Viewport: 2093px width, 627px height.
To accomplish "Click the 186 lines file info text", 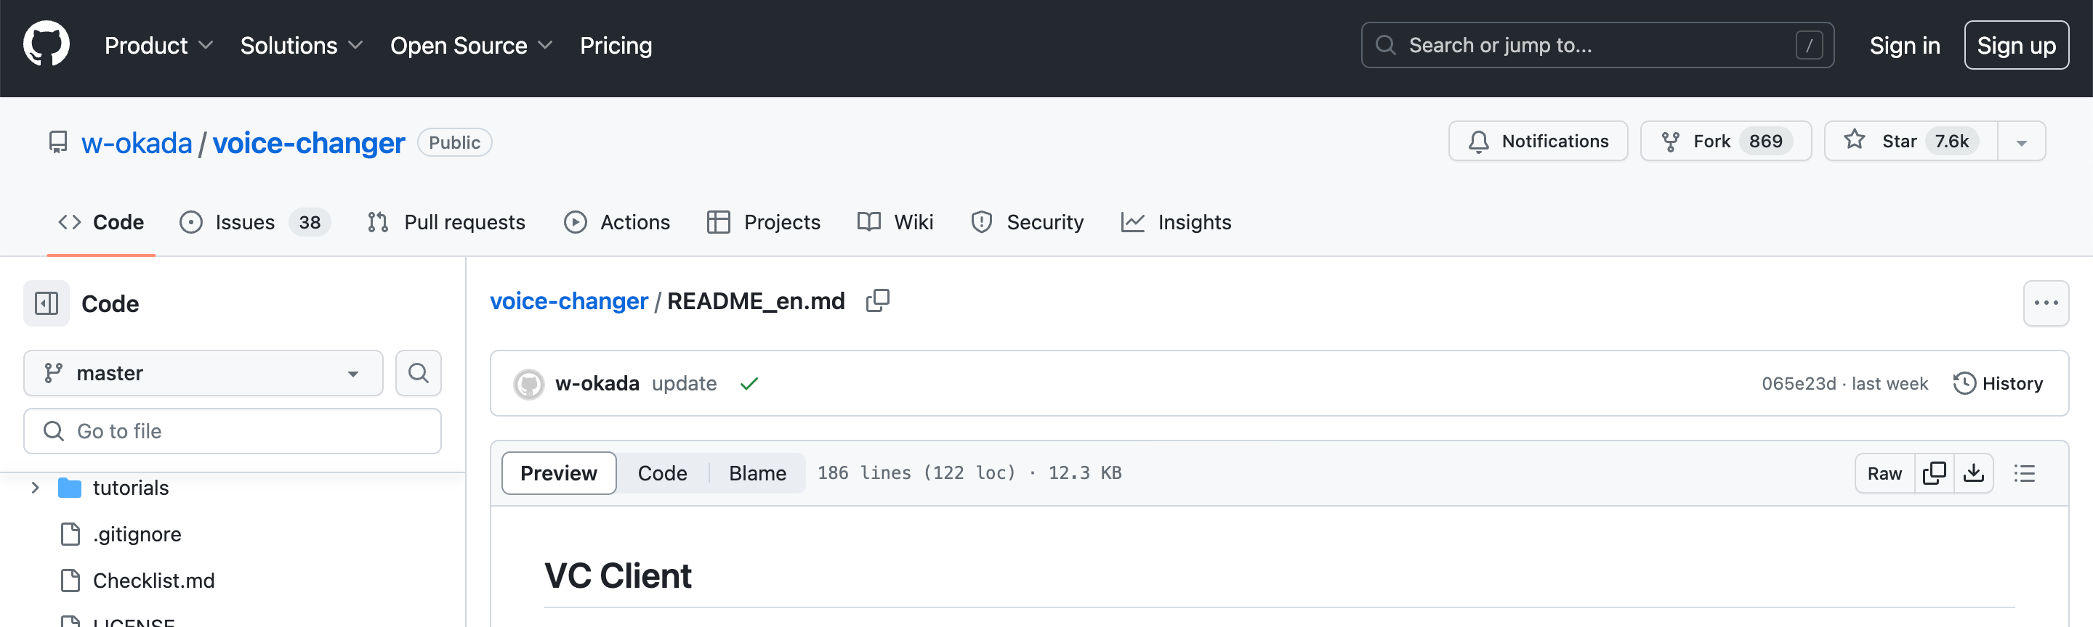I will pyautogui.click(x=969, y=473).
